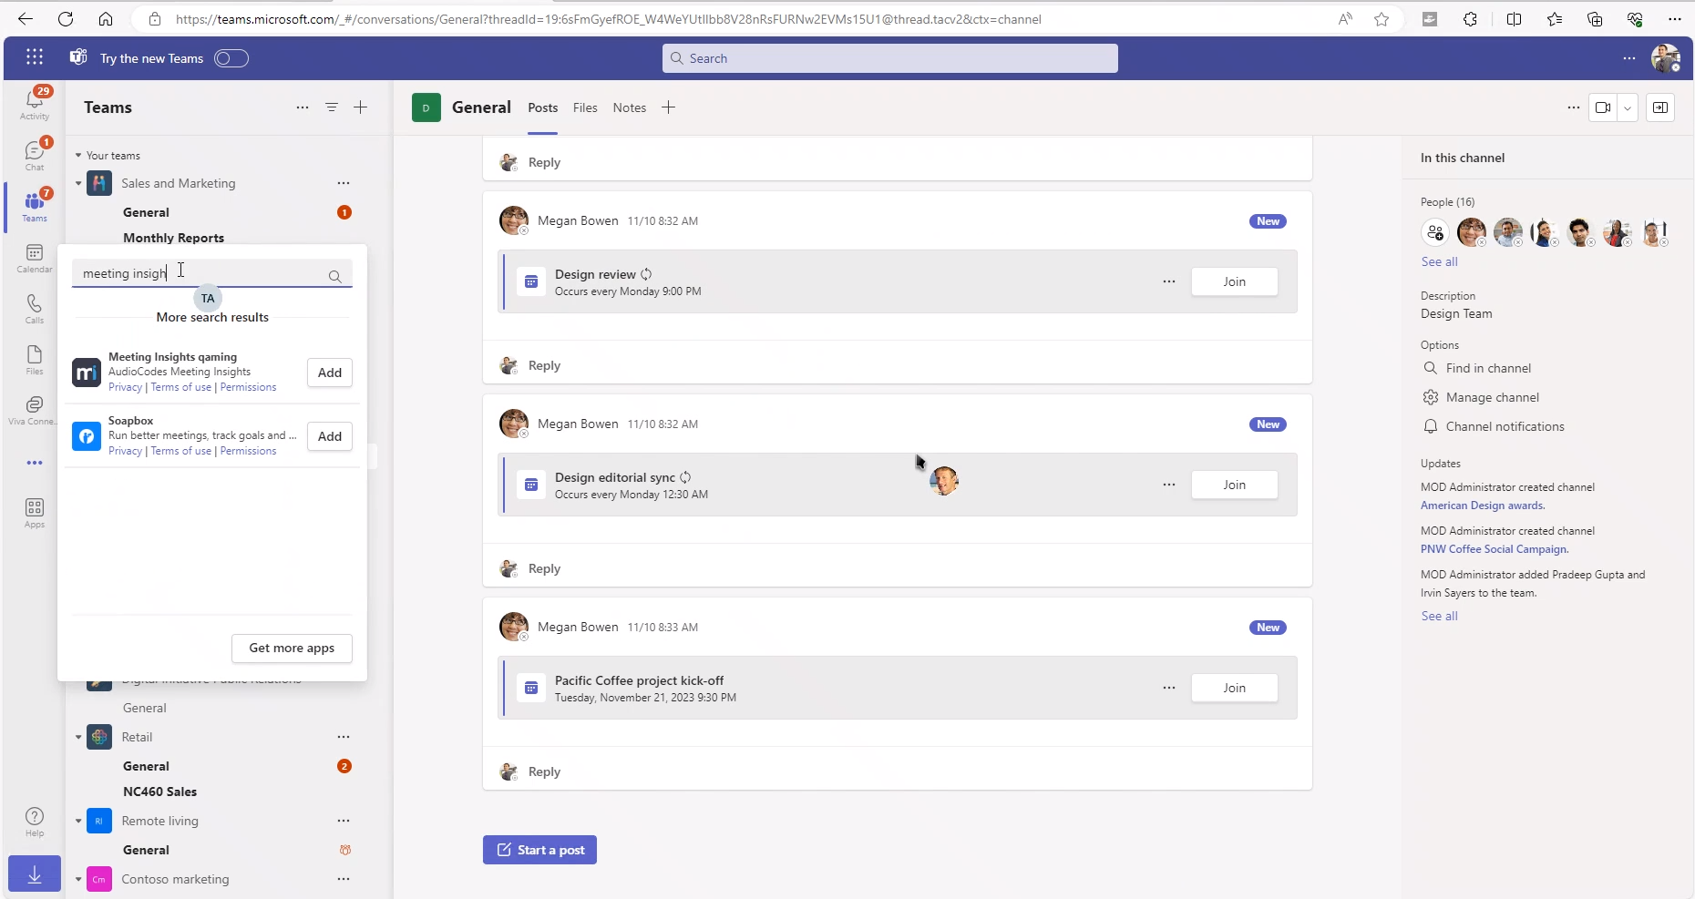Open the Calendar app icon
The height and width of the screenshot is (899, 1695).
[35, 257]
